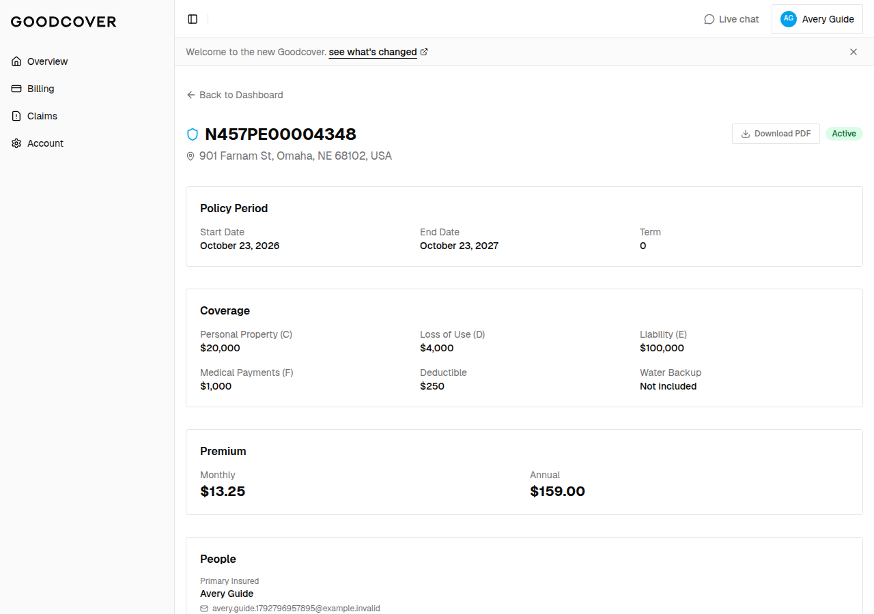Click the Billing credit card icon
The image size is (874, 614).
coord(16,89)
